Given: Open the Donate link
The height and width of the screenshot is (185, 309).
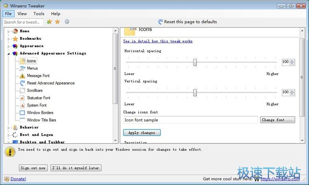Looking at the screenshot, I should (18, 179).
